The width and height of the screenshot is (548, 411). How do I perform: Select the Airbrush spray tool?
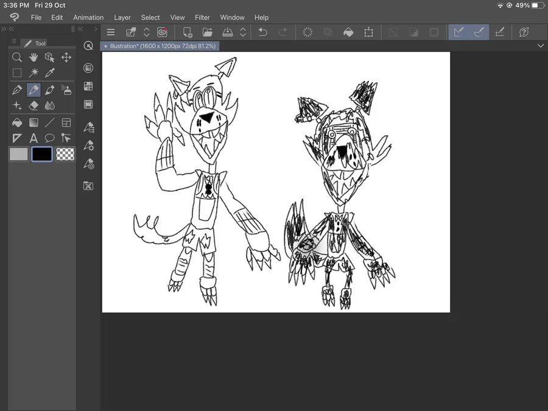[x=66, y=90]
